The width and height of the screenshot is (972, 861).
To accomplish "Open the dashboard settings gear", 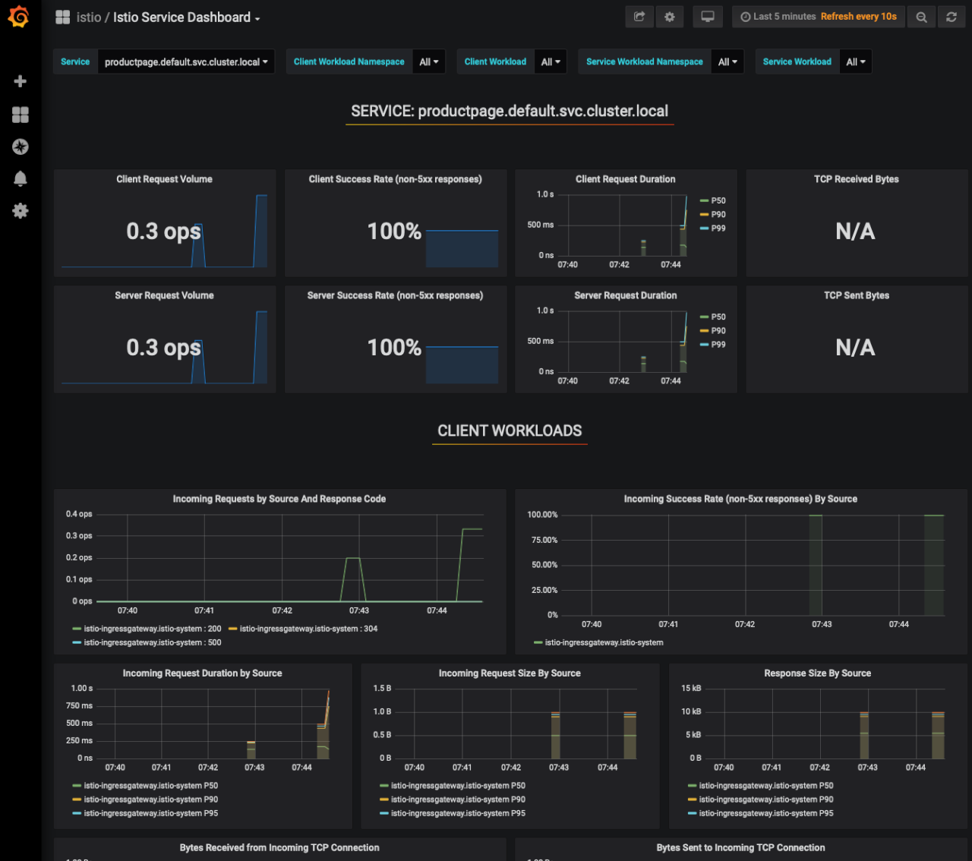I will tap(669, 16).
